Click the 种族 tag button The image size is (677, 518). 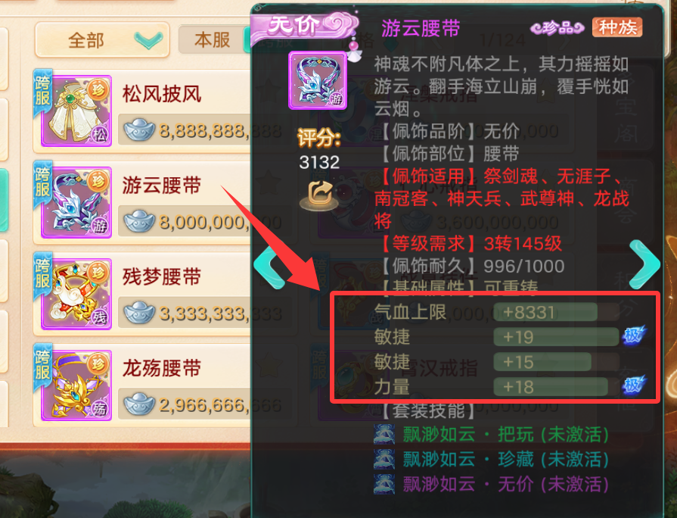(x=617, y=28)
